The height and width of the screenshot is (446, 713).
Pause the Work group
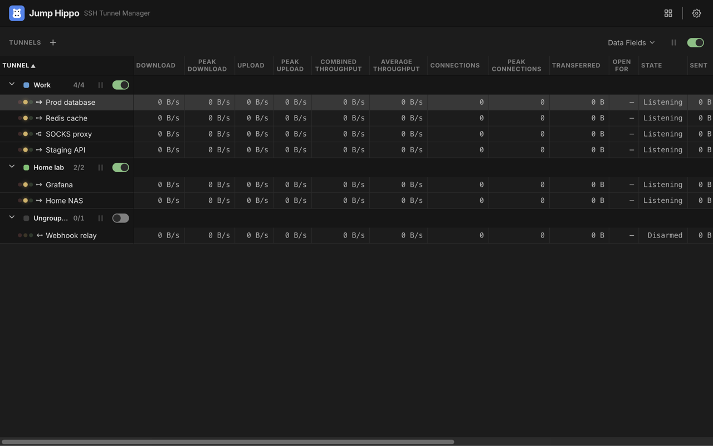coord(100,85)
